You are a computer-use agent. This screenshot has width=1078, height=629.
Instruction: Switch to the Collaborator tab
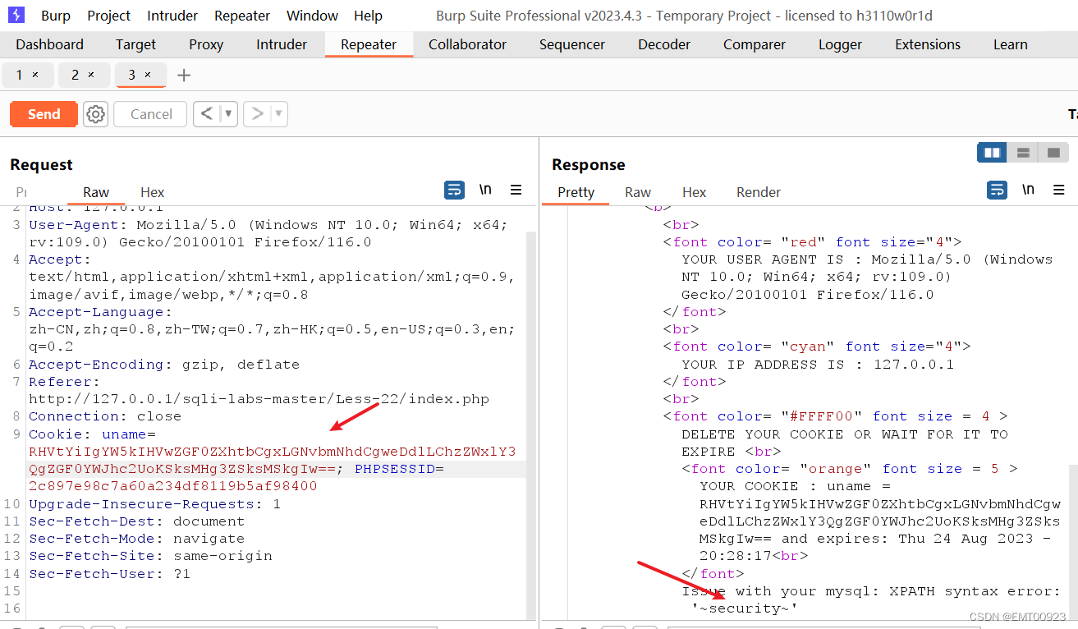[467, 44]
